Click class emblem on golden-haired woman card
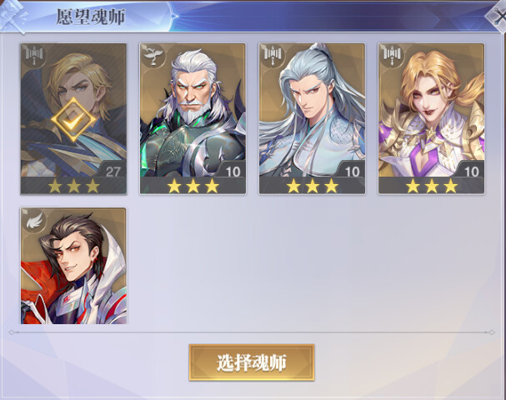Viewport: 506px width, 400px height. pos(392,56)
